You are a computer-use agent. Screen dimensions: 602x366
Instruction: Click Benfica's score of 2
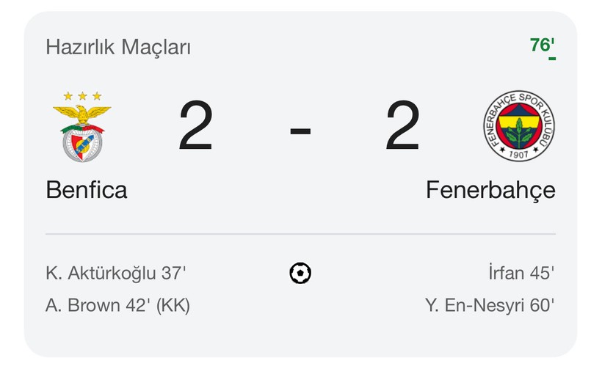click(196, 125)
